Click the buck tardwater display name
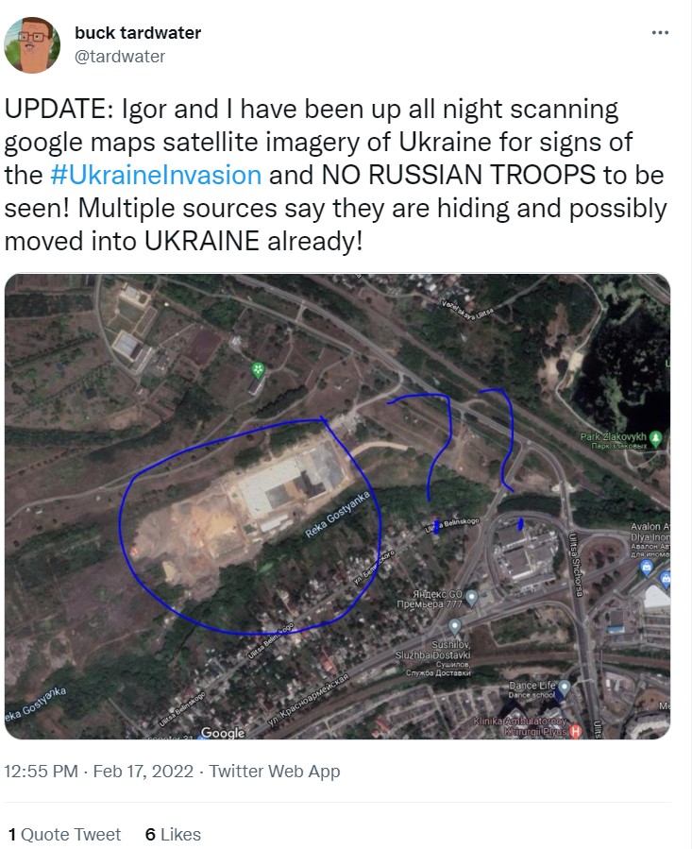 (138, 32)
